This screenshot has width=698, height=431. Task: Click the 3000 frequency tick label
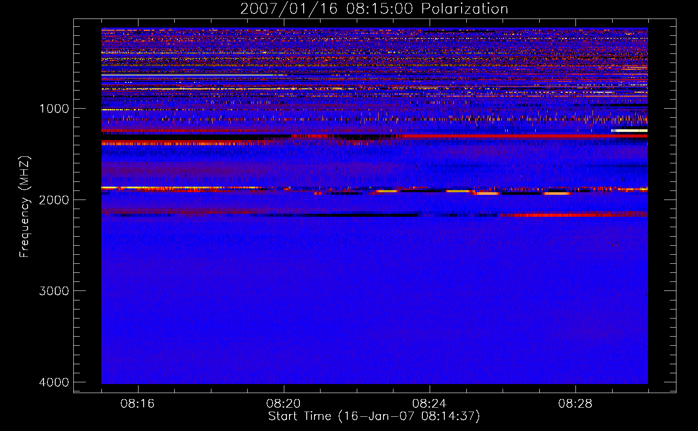[x=54, y=291]
